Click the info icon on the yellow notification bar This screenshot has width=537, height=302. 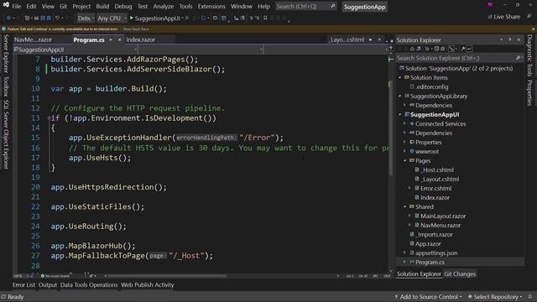coord(3,29)
